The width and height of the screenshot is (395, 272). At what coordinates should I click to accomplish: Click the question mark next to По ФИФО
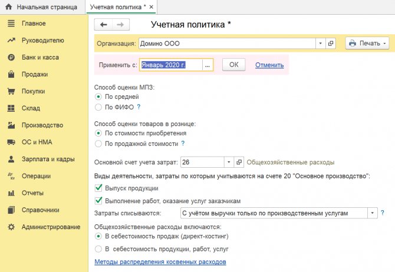click(139, 107)
